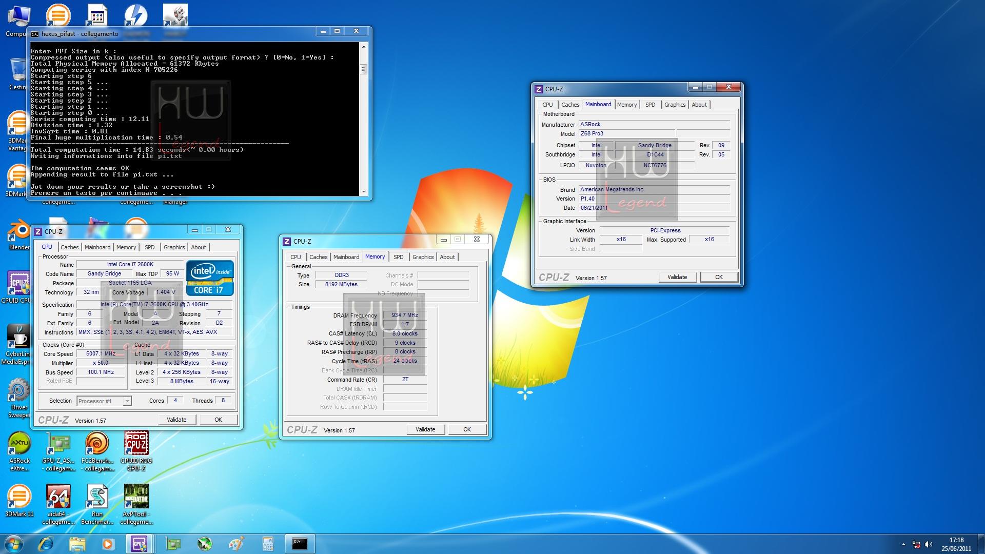Open Windows Explorer from the taskbar
985x554 pixels.
click(77, 544)
